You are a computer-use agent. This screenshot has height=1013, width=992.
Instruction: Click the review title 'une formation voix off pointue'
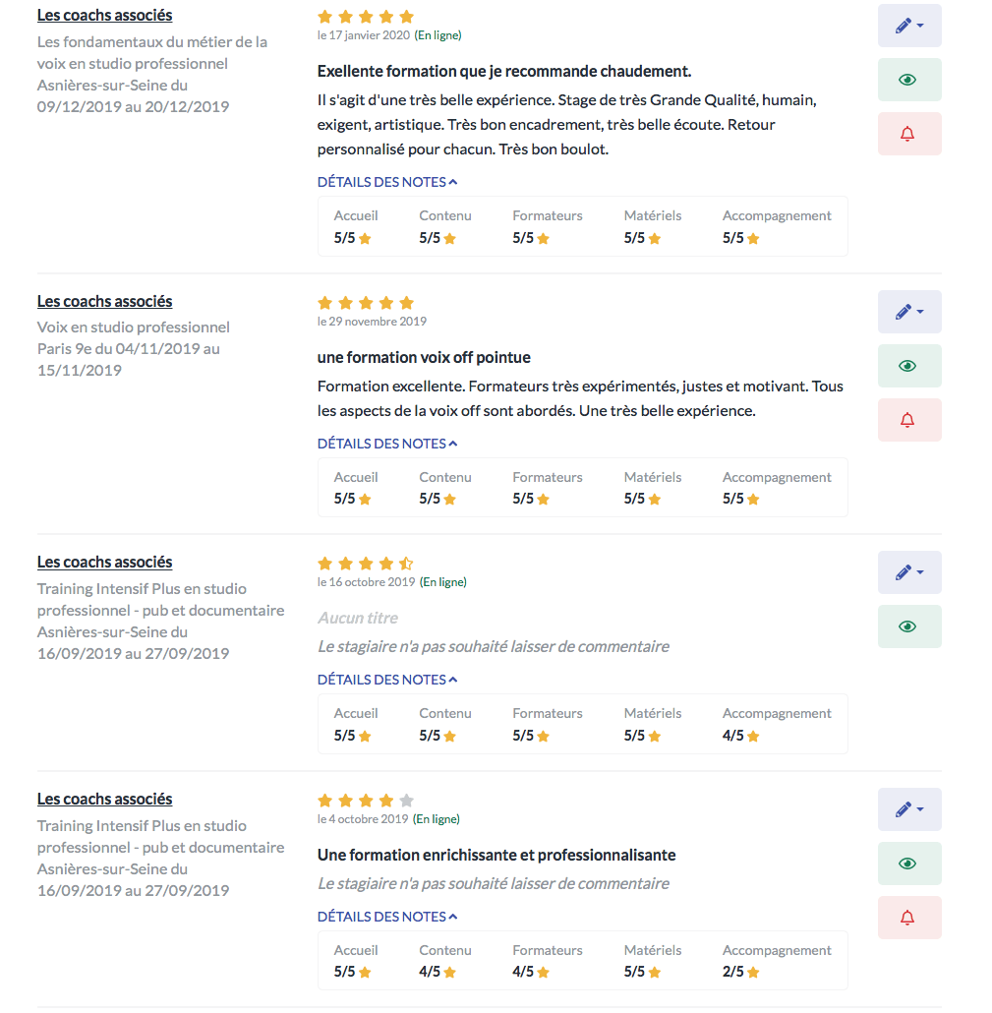424,357
